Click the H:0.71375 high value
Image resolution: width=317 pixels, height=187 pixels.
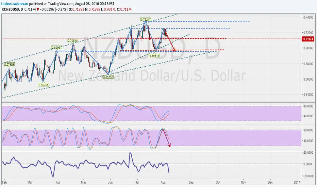pos(93,9)
